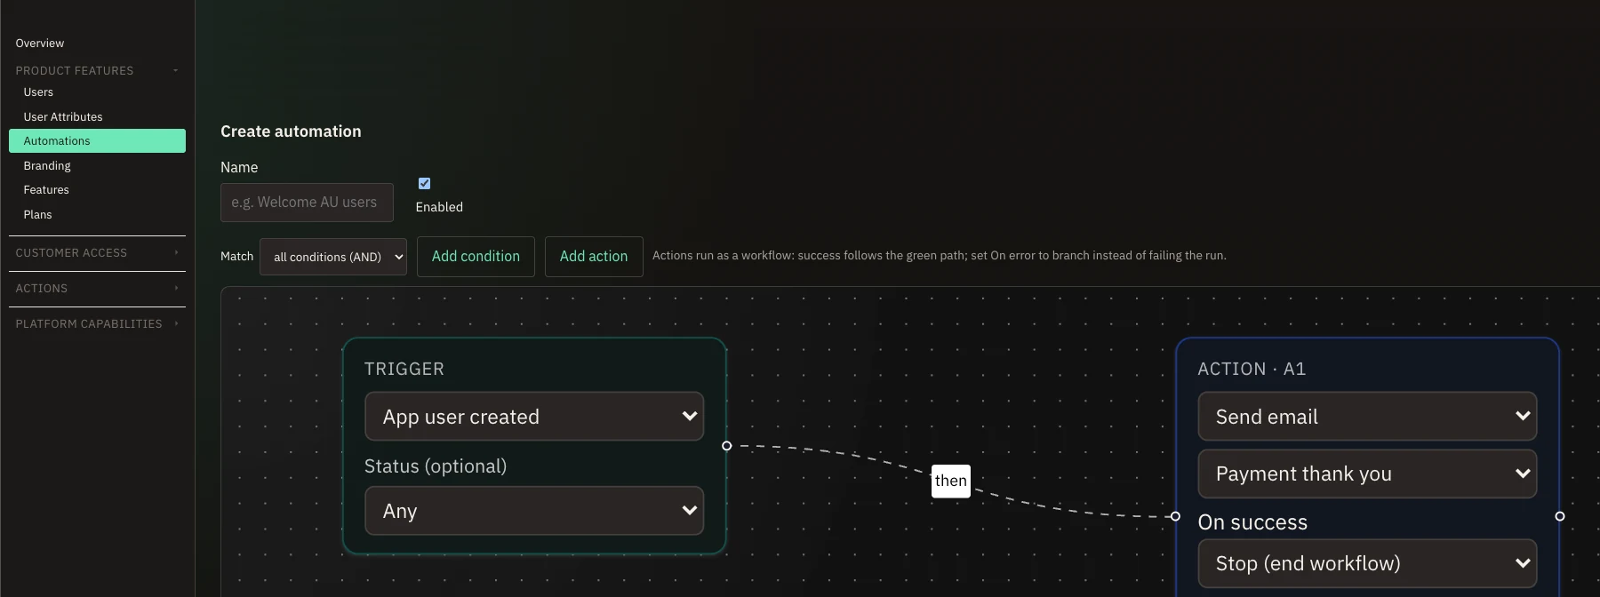Collapse the PRODUCT FEATURES section

pyautogui.click(x=97, y=70)
